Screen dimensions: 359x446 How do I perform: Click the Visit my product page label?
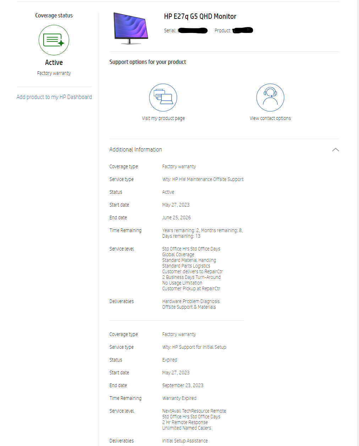tap(163, 118)
